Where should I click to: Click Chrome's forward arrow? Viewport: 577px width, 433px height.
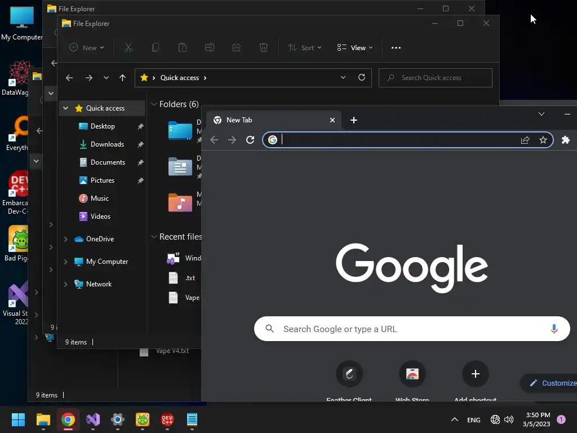[x=232, y=140]
